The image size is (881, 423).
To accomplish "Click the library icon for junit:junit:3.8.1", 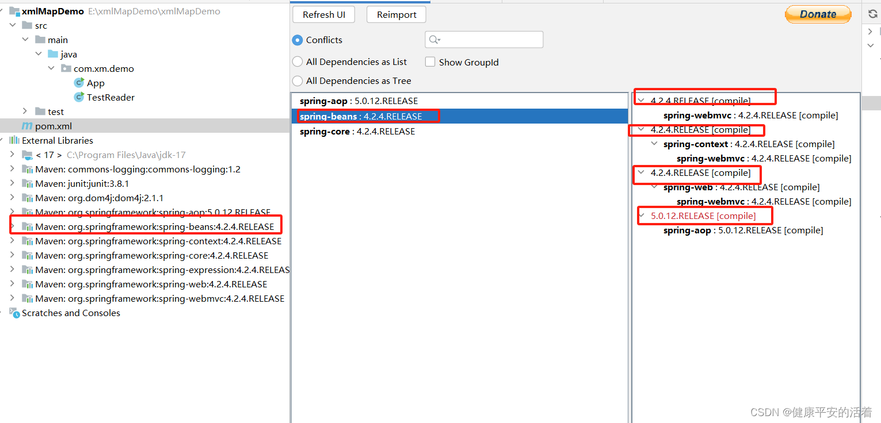I will pos(28,183).
